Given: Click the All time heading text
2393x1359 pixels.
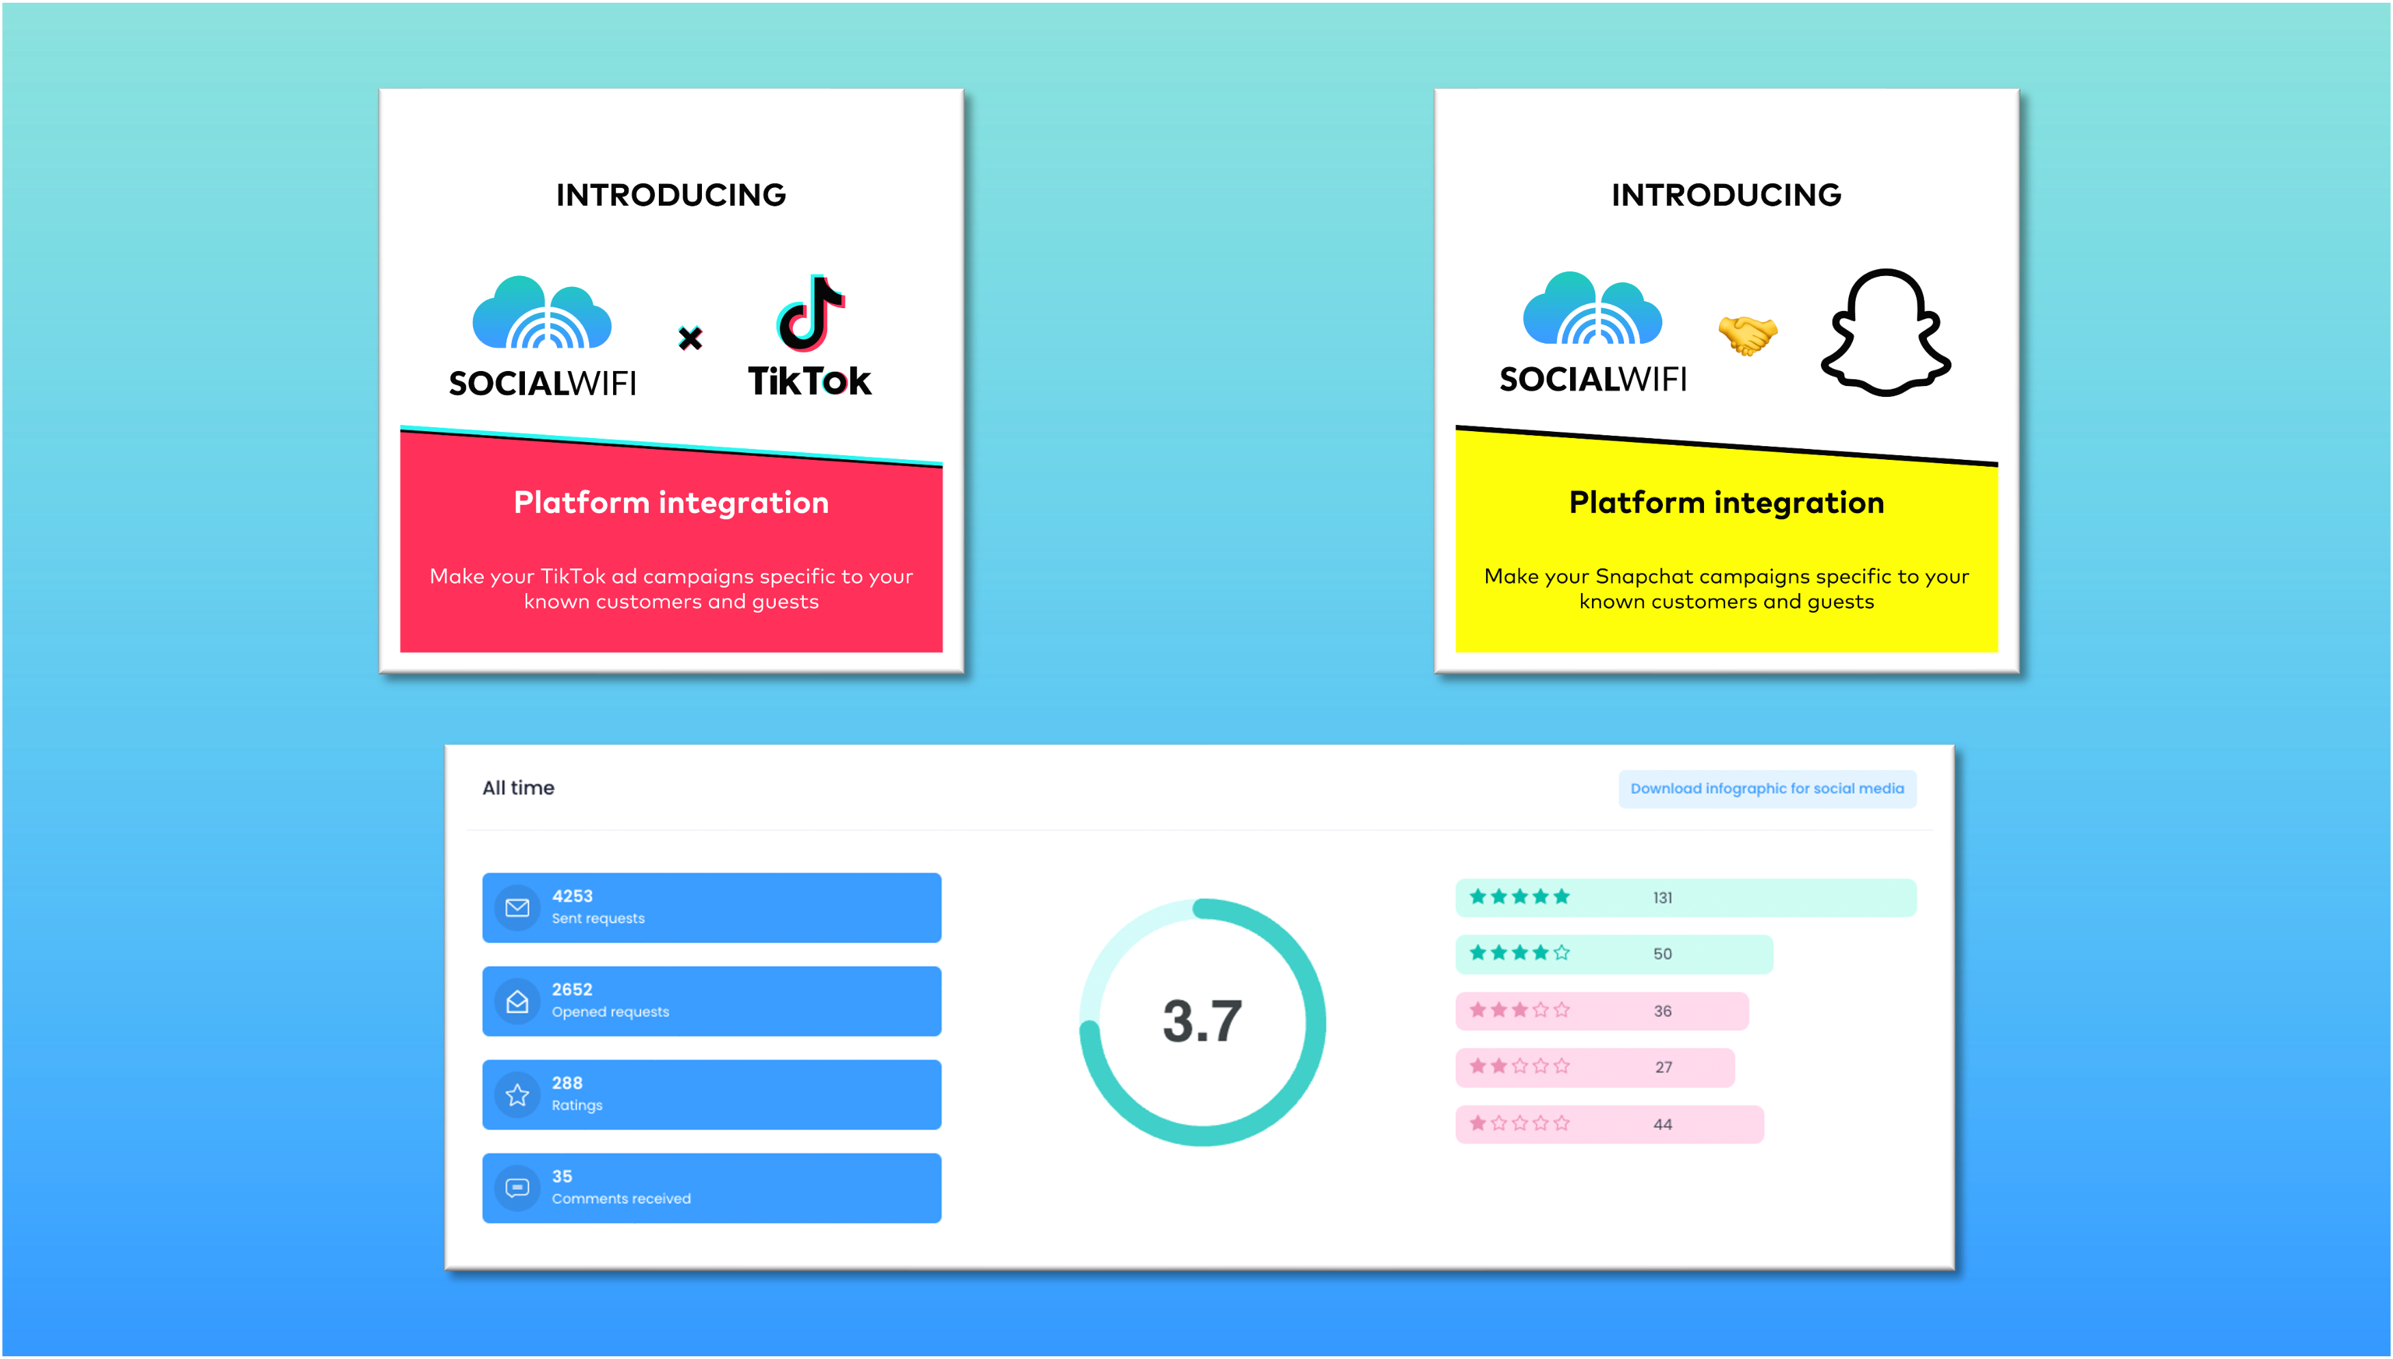Looking at the screenshot, I should pyautogui.click(x=518, y=788).
